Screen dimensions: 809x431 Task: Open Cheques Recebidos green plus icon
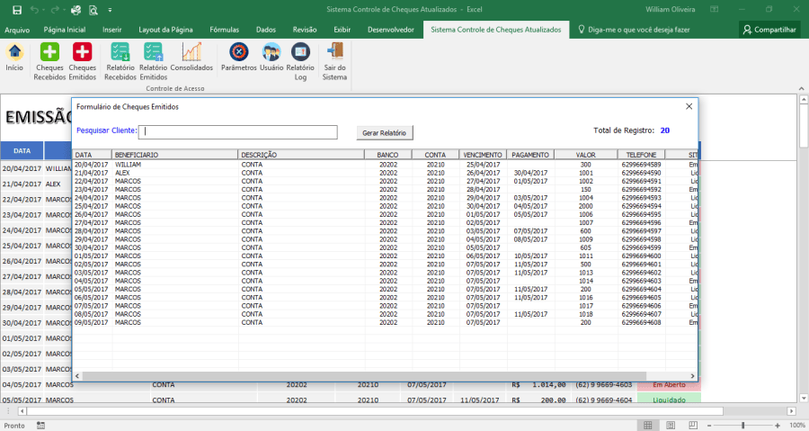[49, 52]
